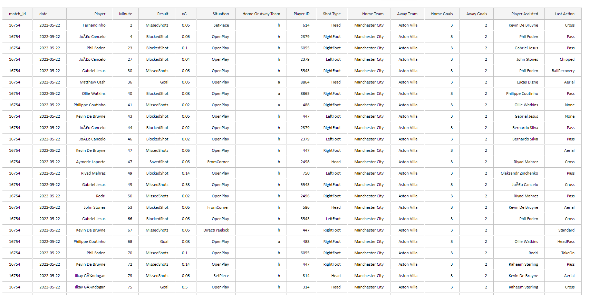
Task: Select the Minute column header
Action: (125, 14)
